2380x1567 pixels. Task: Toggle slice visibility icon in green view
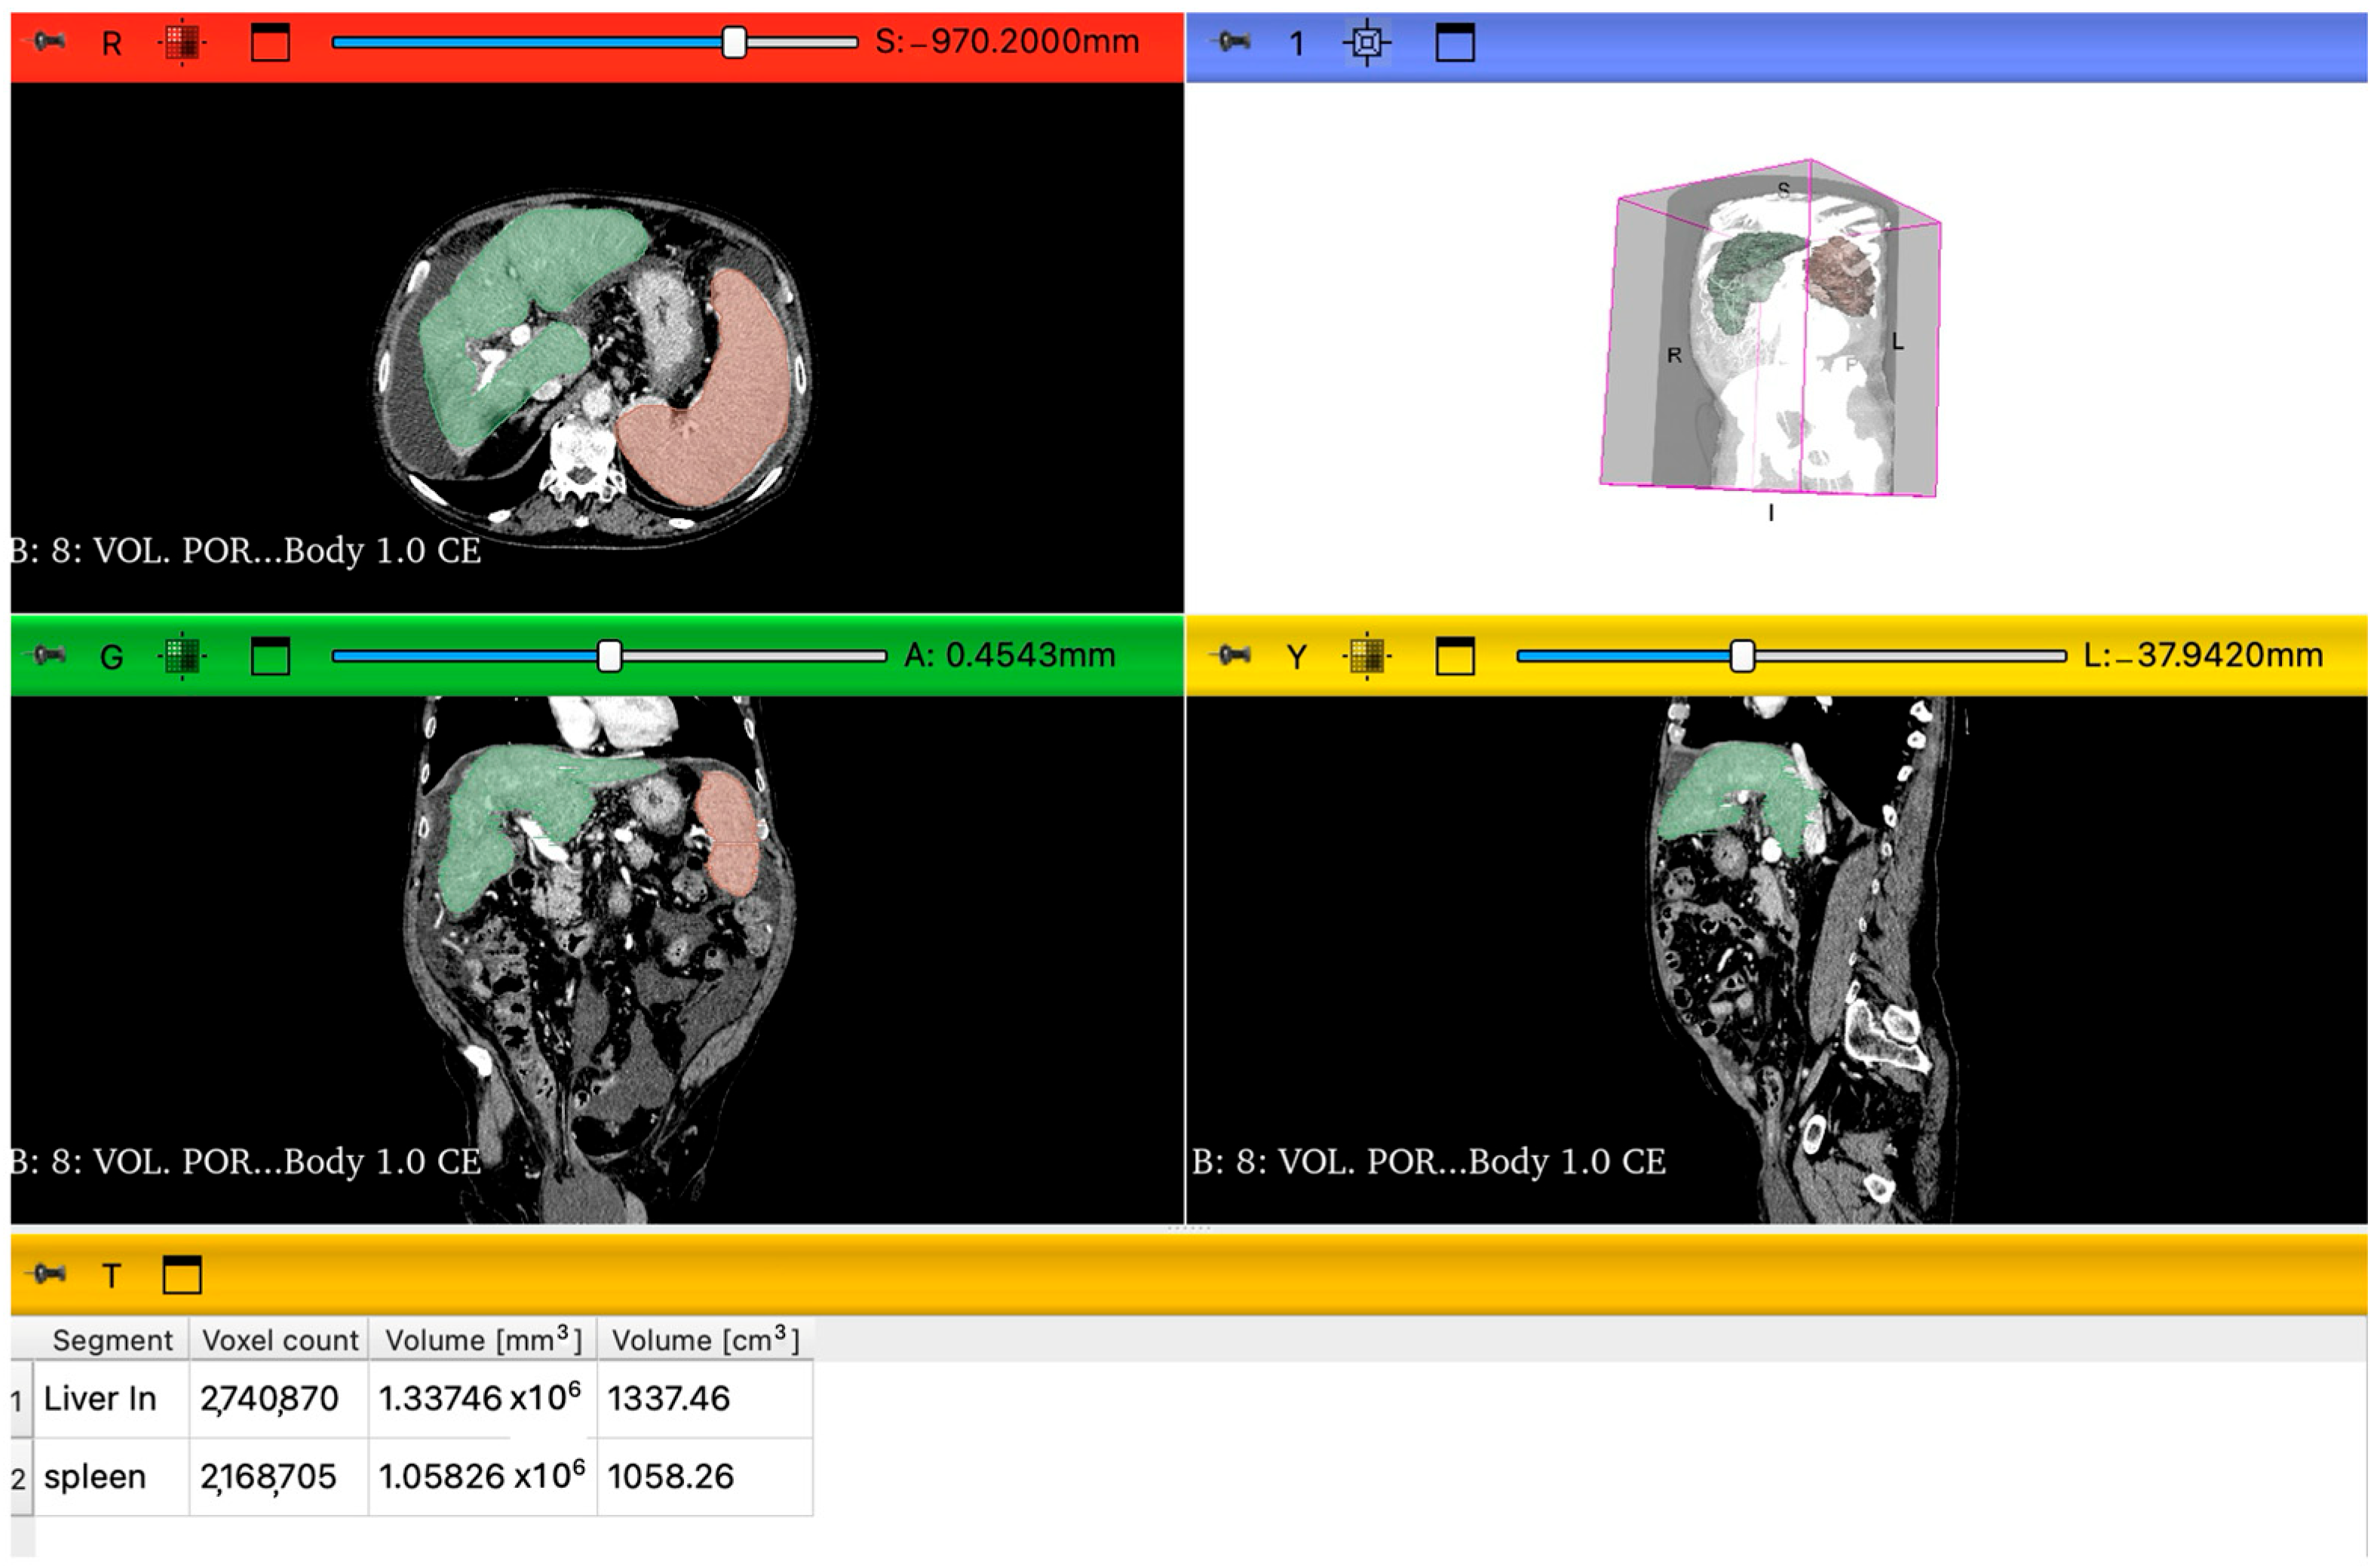pyautogui.click(x=181, y=656)
